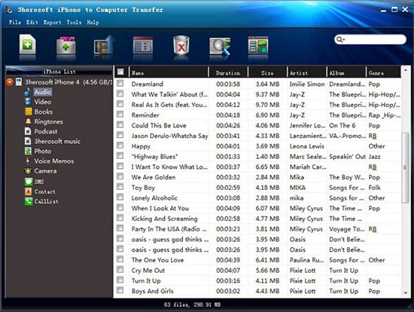Check the Boys And Girls checkbox
Viewport: 414px width, 312px height.
[x=120, y=290]
